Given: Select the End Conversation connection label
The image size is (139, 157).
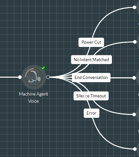Looking at the screenshot, I should click(91, 78).
